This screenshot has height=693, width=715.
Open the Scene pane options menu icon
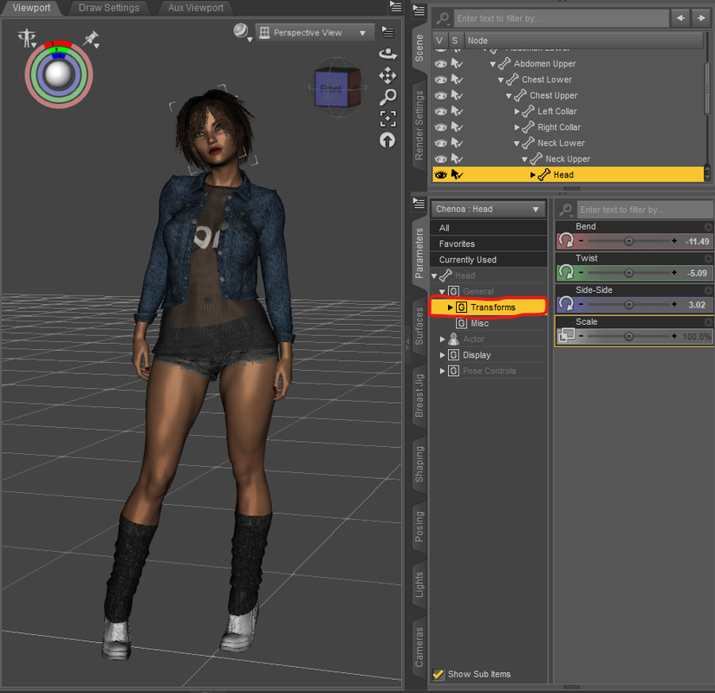coord(419,10)
